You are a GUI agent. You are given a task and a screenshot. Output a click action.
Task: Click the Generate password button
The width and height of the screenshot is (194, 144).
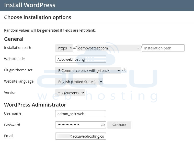click(x=119, y=125)
